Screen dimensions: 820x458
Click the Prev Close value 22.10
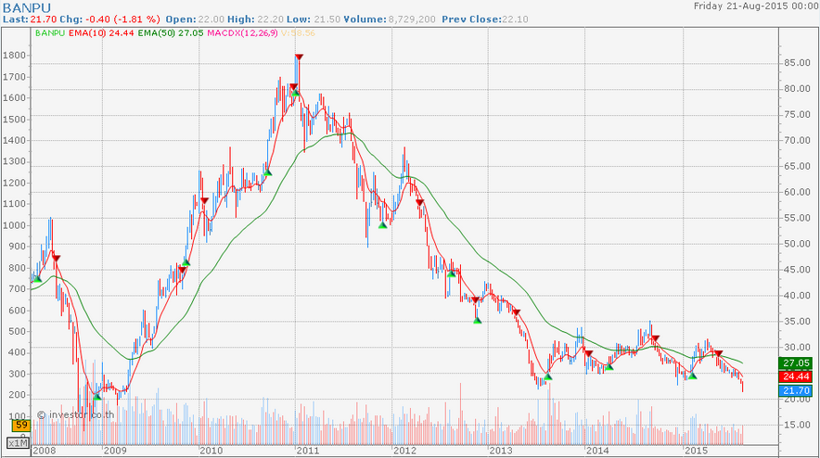(515, 19)
